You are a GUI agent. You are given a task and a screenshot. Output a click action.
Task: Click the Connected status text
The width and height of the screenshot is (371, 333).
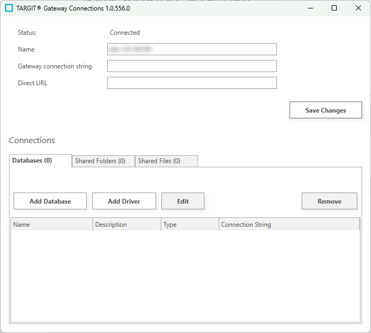pos(125,33)
